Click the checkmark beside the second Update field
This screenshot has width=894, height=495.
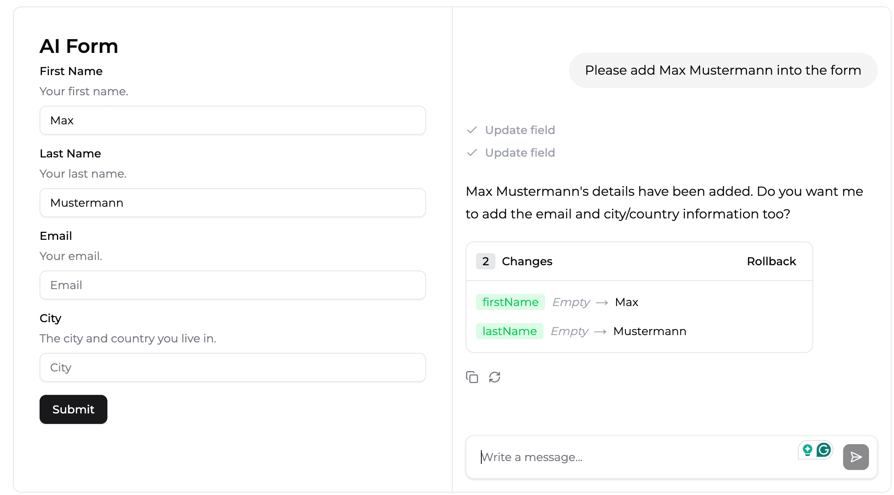(x=472, y=153)
